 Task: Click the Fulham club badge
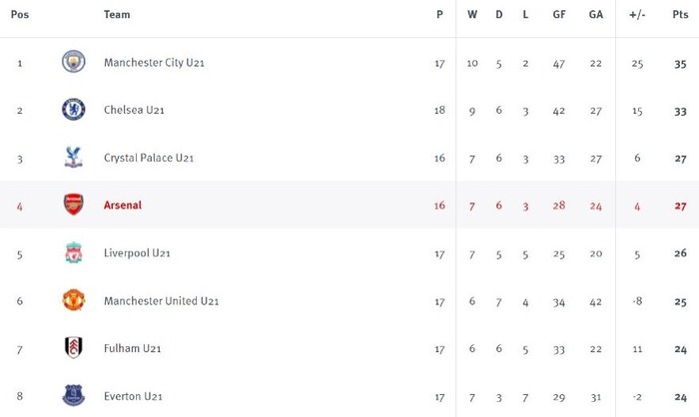coord(74,347)
